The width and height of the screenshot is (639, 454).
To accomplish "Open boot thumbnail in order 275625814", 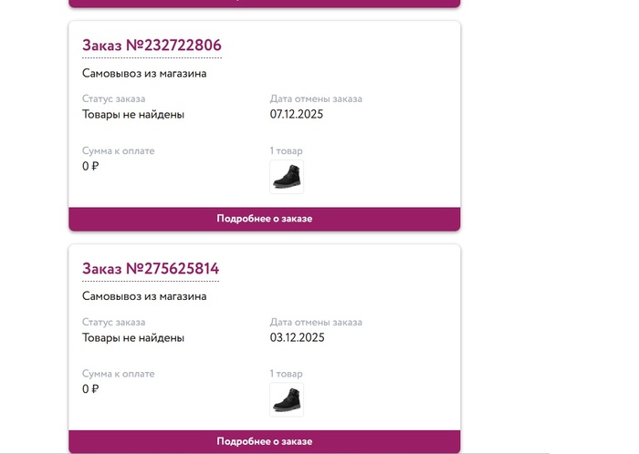I will coord(287,399).
